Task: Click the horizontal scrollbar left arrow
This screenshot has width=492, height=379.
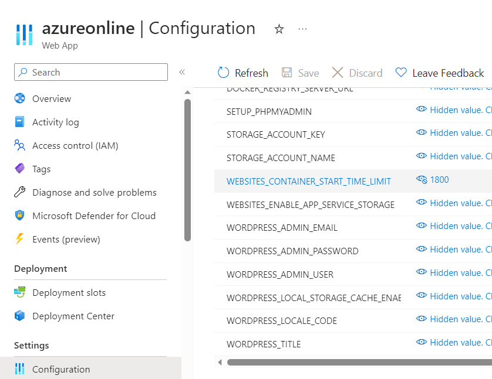Action: 220,363
